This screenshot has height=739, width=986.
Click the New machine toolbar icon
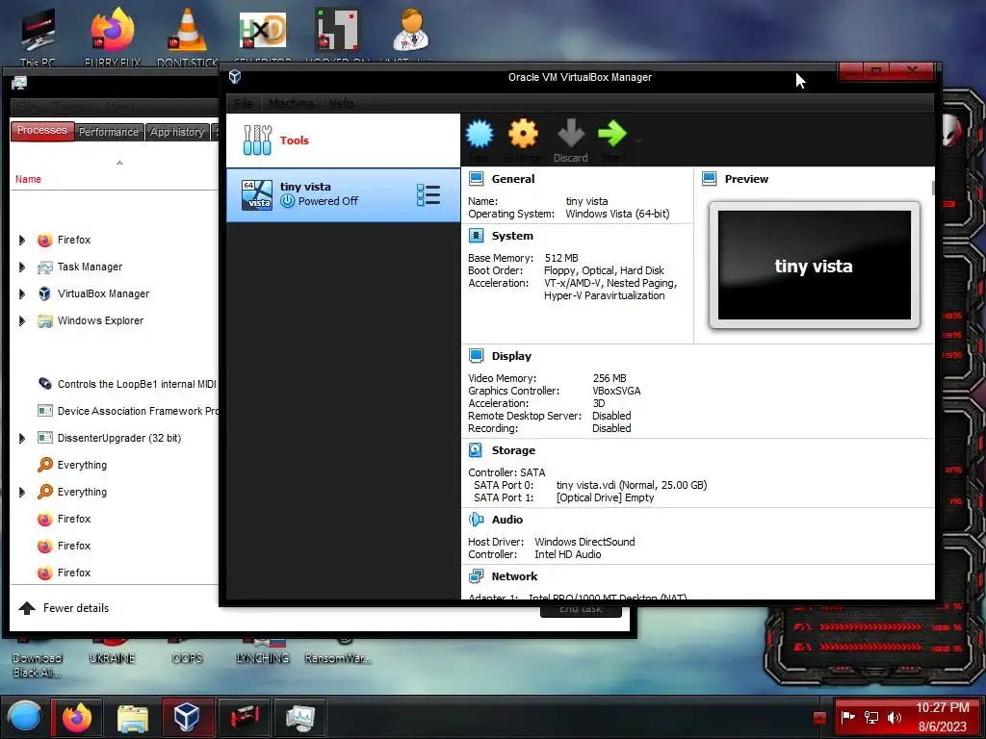click(480, 133)
